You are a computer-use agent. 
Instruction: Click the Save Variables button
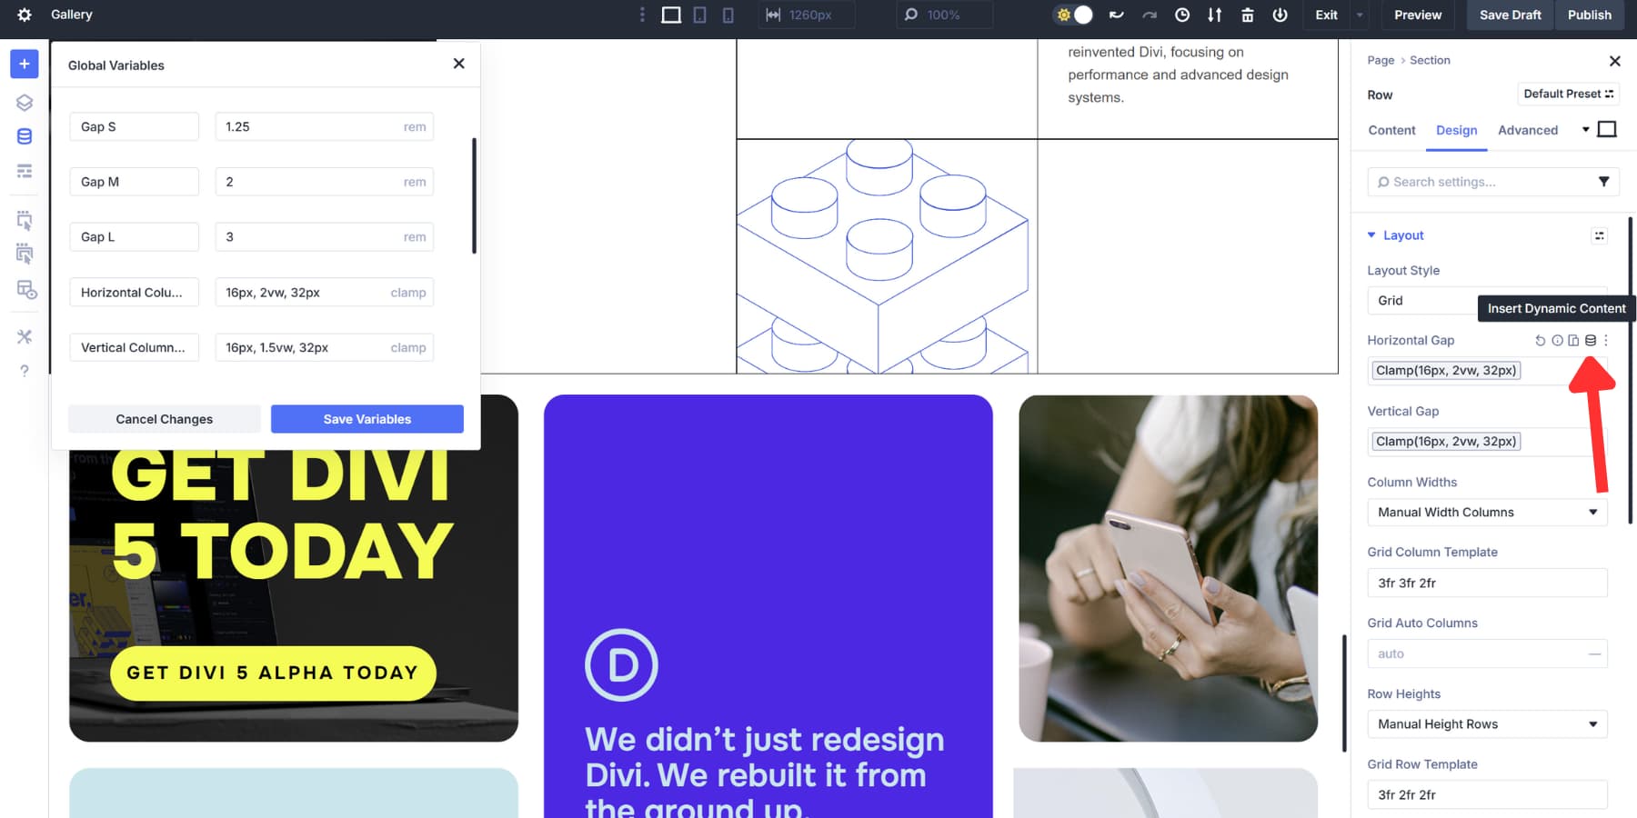click(367, 418)
